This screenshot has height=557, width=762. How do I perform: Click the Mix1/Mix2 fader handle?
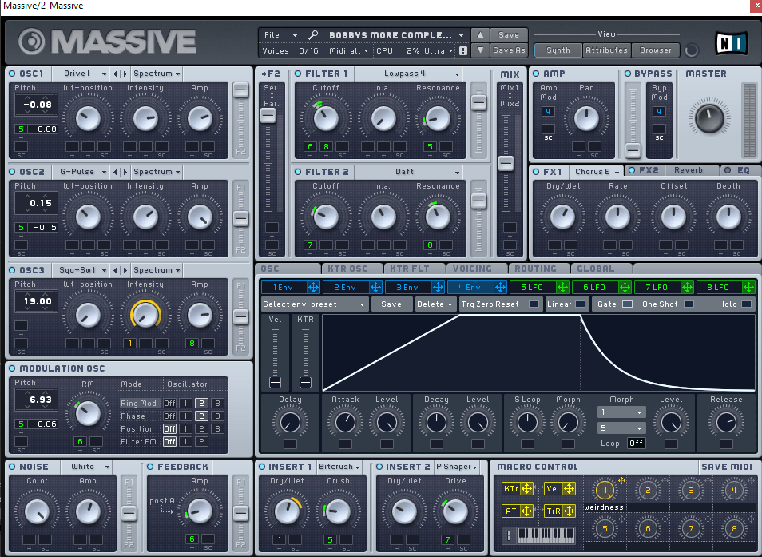[x=505, y=163]
